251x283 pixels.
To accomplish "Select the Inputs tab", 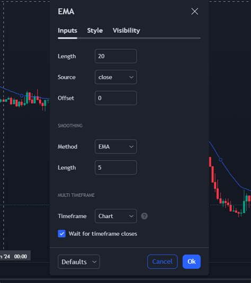I will pyautogui.click(x=67, y=31).
